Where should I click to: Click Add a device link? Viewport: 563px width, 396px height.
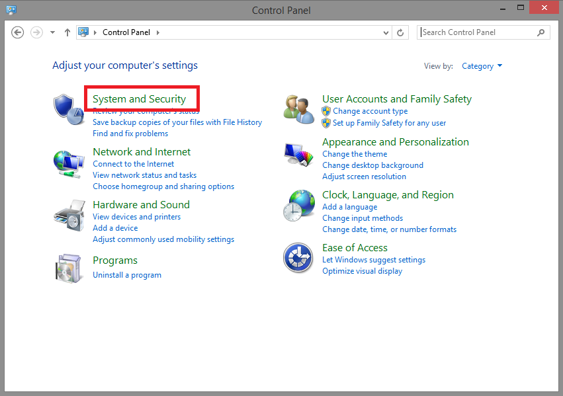[115, 228]
